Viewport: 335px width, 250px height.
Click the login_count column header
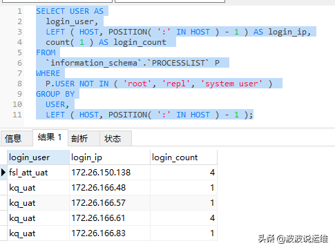[x=184, y=157]
